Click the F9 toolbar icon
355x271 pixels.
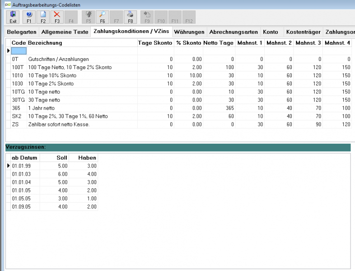pyautogui.click(x=147, y=17)
